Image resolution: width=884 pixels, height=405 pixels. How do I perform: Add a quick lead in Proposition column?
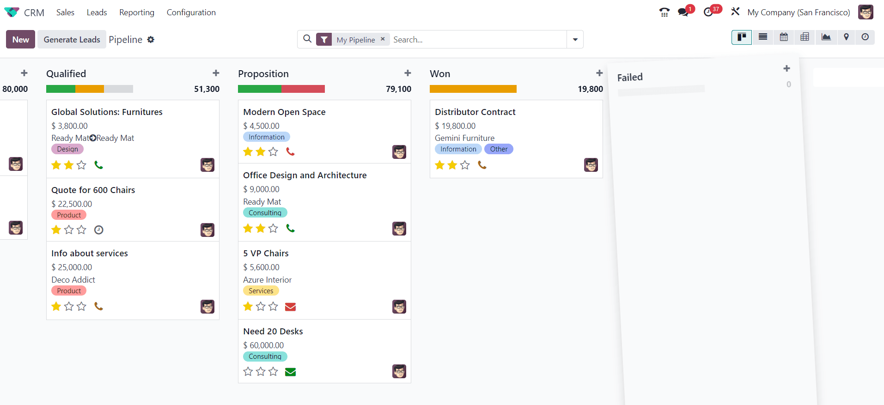[408, 73]
